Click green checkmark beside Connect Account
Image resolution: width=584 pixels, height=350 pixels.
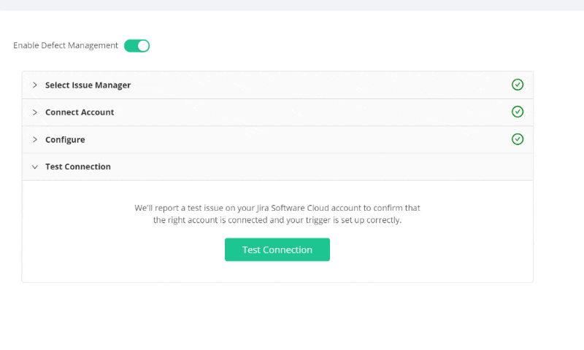518,112
